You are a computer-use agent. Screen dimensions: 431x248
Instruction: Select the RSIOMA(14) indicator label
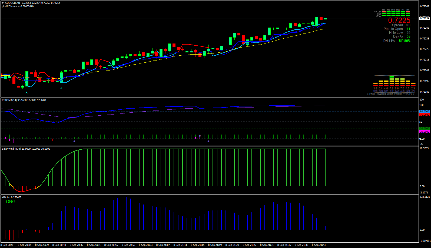pos(9,100)
